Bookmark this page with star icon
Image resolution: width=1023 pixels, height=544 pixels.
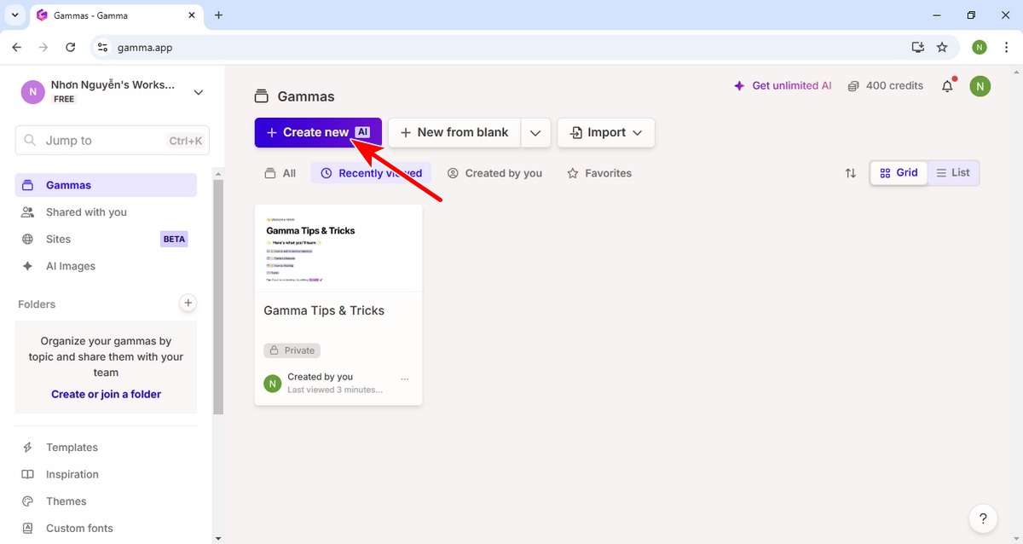click(x=942, y=48)
